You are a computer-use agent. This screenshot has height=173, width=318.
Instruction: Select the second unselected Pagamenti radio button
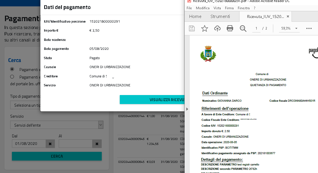tap(12, 77)
